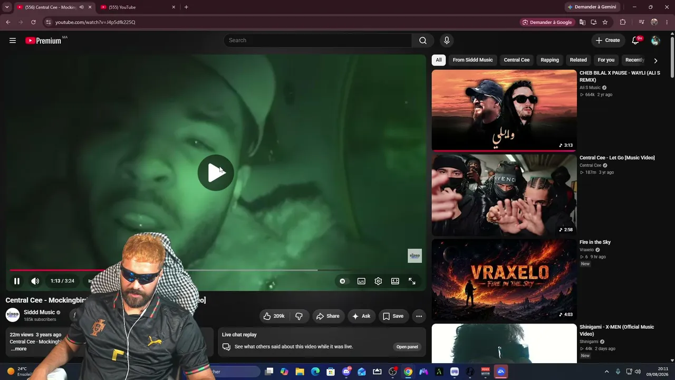
Task: Click the Fire in the Sky title
Action: (x=595, y=242)
